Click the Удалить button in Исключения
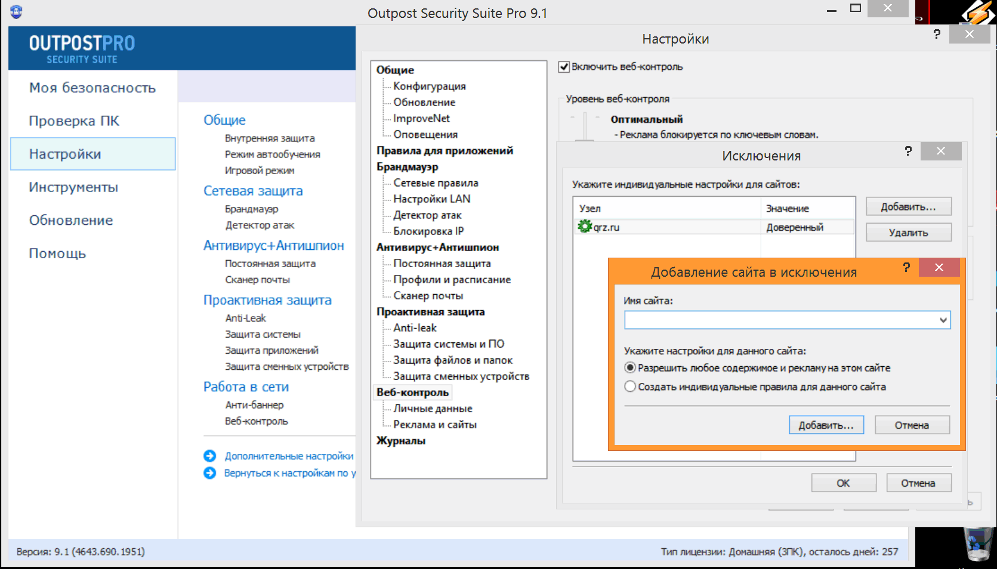This screenshot has height=569, width=997. 908,233
